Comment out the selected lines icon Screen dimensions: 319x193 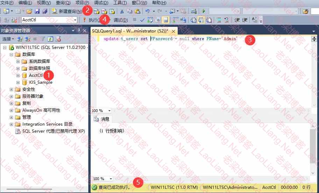pyautogui.click(x=219, y=20)
